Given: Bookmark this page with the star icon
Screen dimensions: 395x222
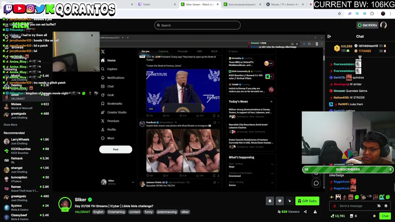Looking at the screenshot, I should [339, 14].
